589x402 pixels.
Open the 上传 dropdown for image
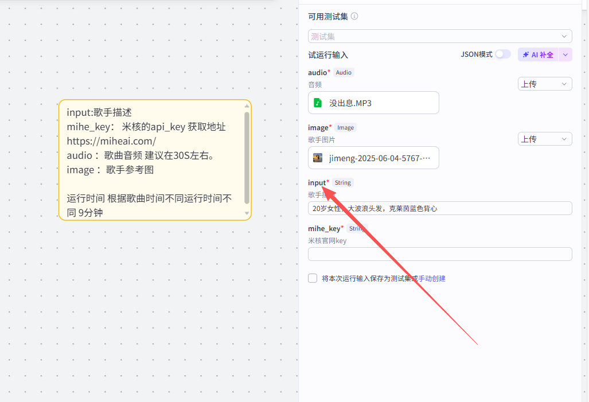click(545, 139)
